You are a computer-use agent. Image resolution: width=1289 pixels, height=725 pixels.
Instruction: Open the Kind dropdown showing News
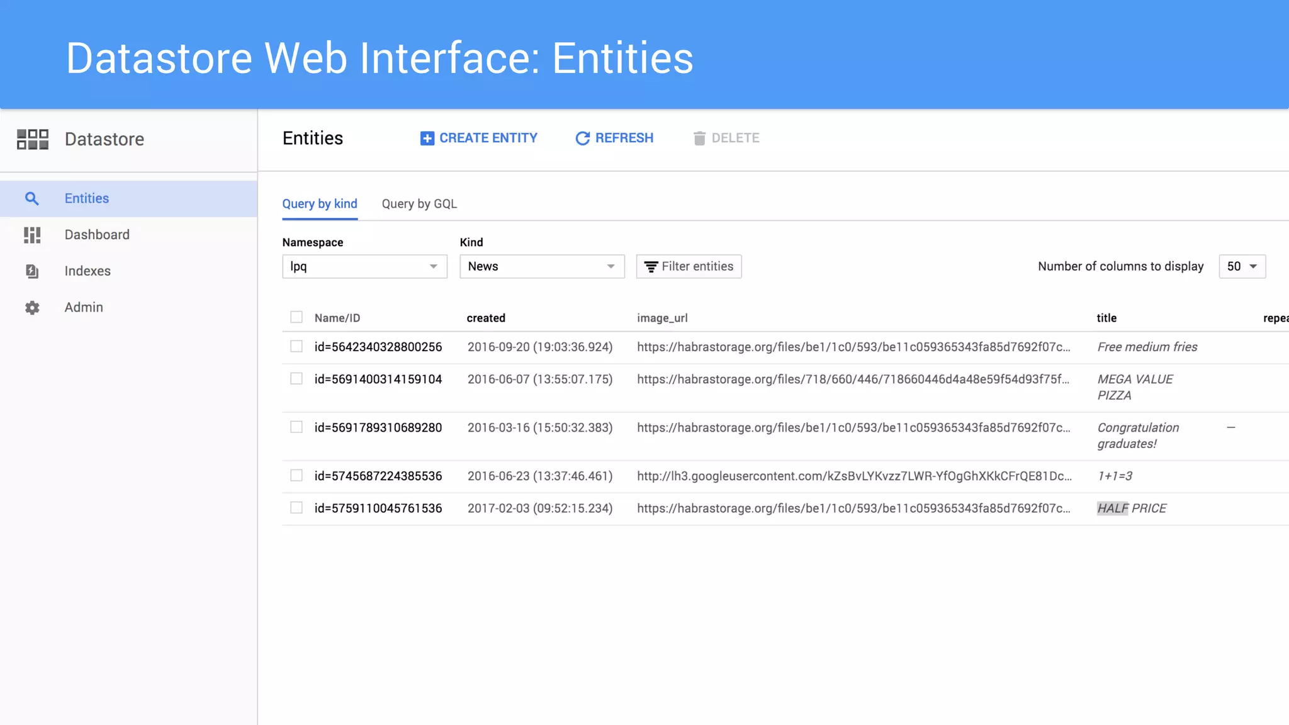point(542,266)
